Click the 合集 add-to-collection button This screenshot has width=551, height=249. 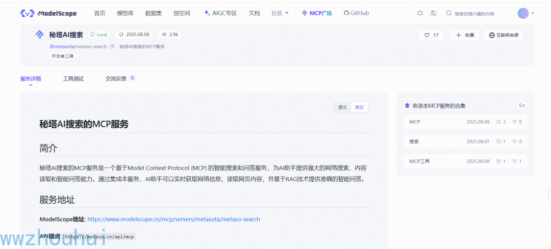[x=465, y=35]
